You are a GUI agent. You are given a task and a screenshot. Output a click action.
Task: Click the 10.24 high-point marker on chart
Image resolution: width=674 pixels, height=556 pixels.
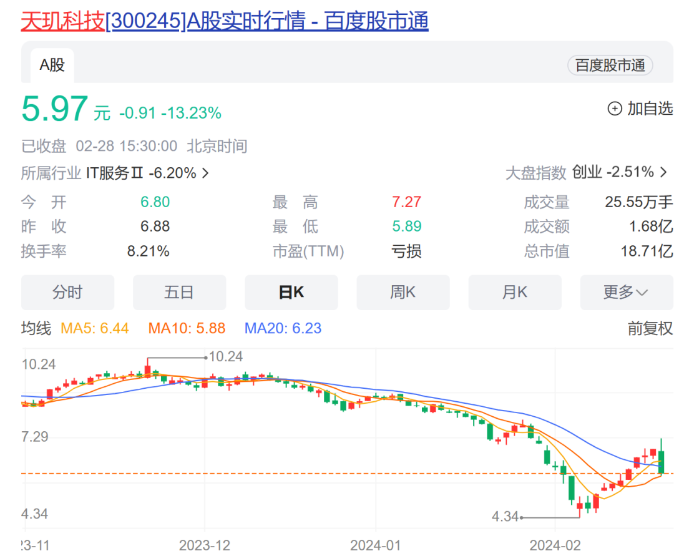click(225, 357)
